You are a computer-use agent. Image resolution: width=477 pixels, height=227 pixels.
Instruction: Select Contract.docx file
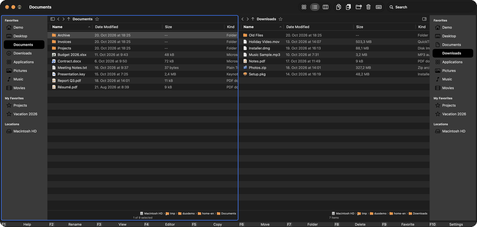pos(143,61)
